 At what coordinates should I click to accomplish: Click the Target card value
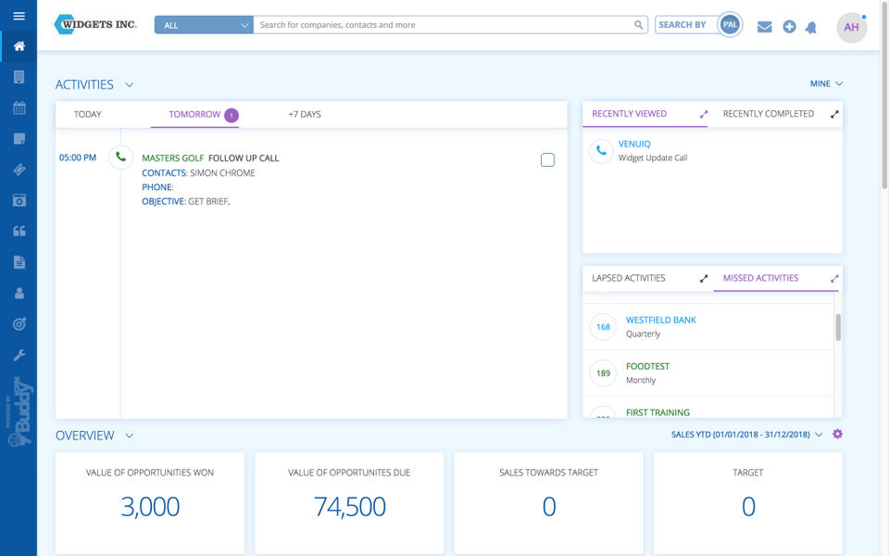click(x=748, y=507)
